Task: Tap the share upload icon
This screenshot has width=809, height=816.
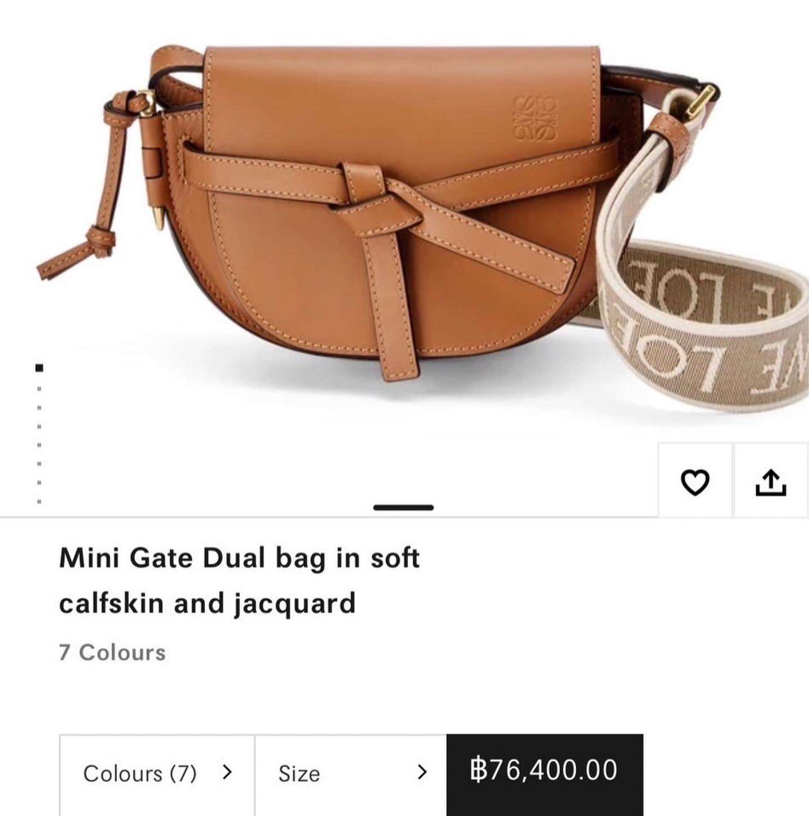Action: pos(771,482)
